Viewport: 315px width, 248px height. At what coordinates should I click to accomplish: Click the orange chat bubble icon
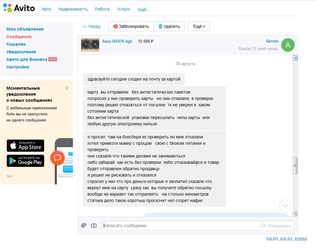(57, 158)
